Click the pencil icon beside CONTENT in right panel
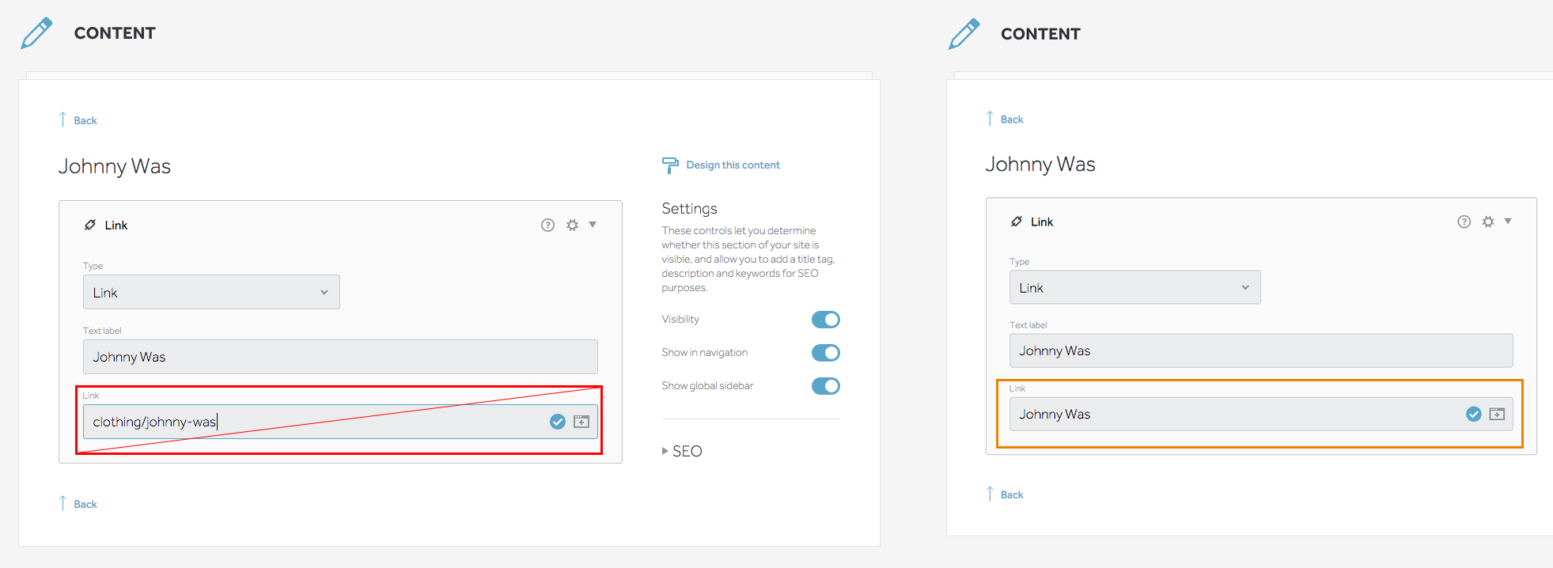This screenshot has width=1553, height=568. coord(964,33)
